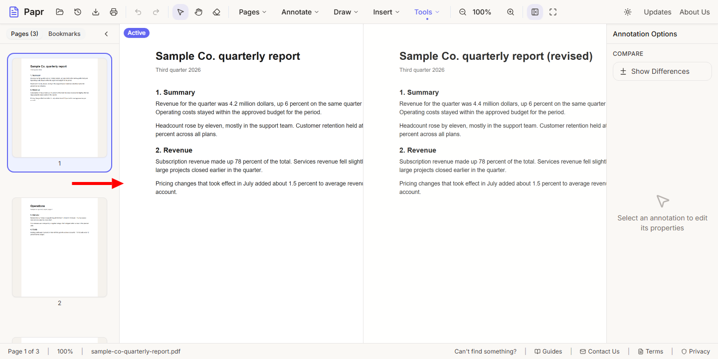Image resolution: width=718 pixels, height=359 pixels.
Task: Switch the light/dark theme
Action: [x=628, y=12]
